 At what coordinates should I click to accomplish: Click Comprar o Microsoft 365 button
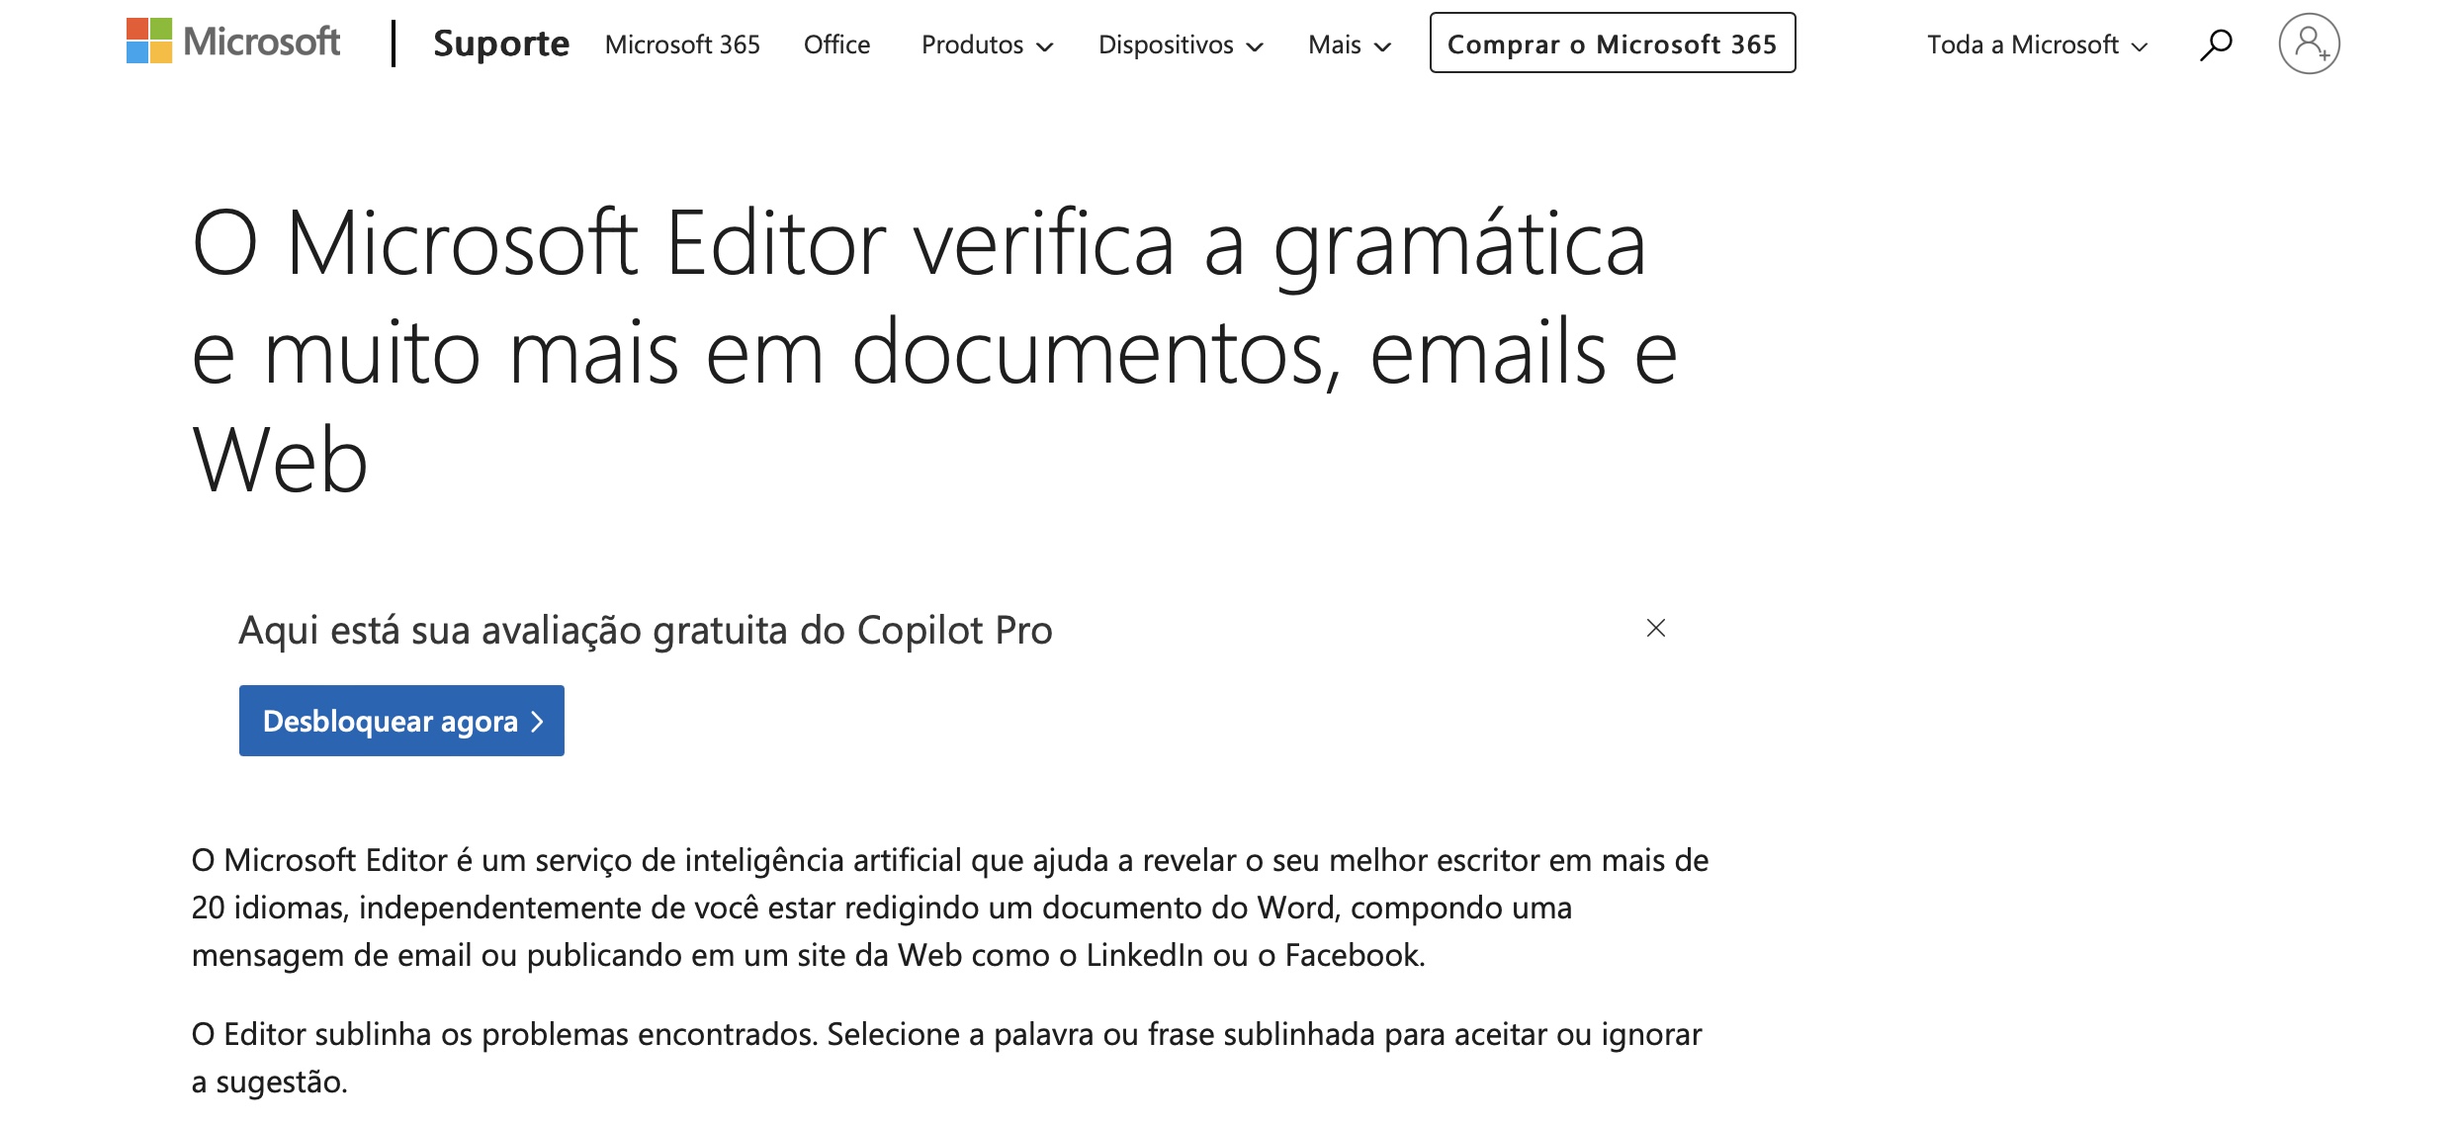tap(1614, 43)
